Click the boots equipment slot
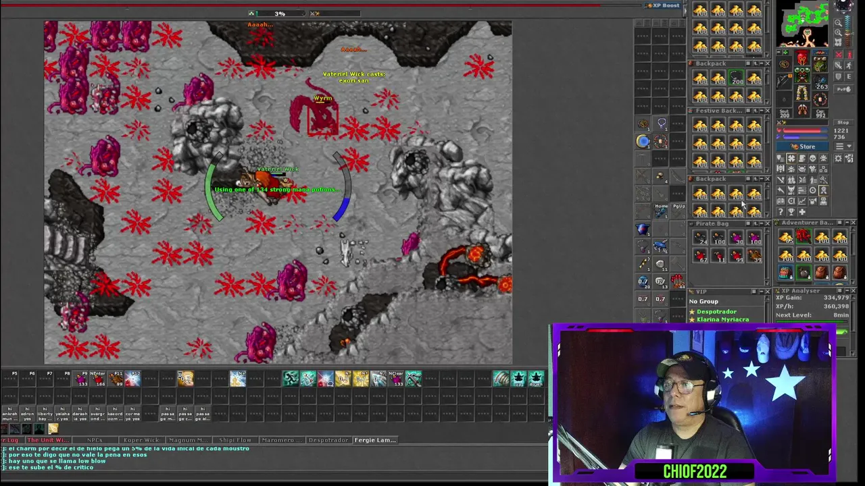Image resolution: width=865 pixels, height=486 pixels. click(802, 109)
